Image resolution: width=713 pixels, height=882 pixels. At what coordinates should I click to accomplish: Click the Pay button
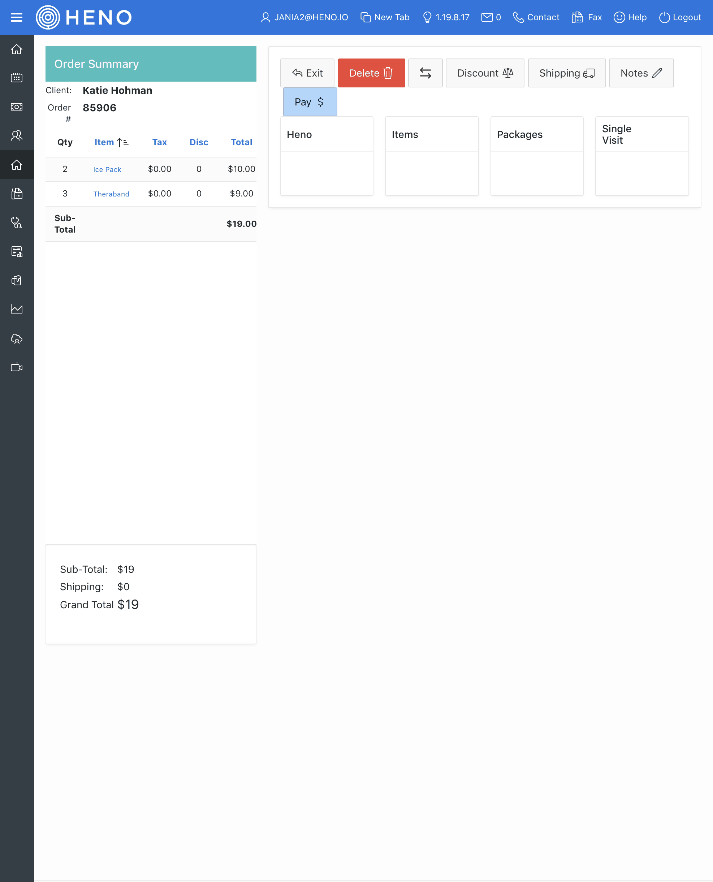click(310, 102)
